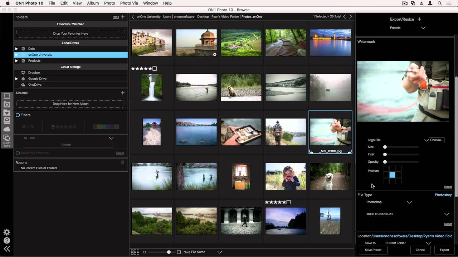Go back with breadcrumb left arrow
Screen dimensions: 458x257
pos(133,16)
